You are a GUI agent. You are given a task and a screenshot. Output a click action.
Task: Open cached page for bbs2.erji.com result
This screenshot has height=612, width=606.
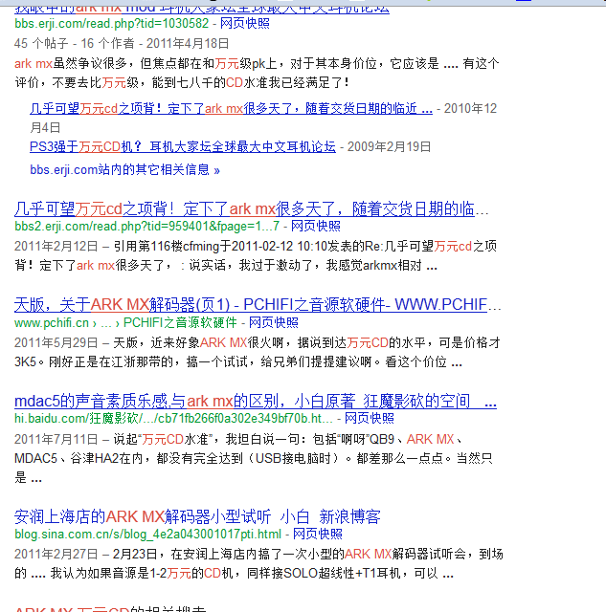pyautogui.click(x=316, y=226)
